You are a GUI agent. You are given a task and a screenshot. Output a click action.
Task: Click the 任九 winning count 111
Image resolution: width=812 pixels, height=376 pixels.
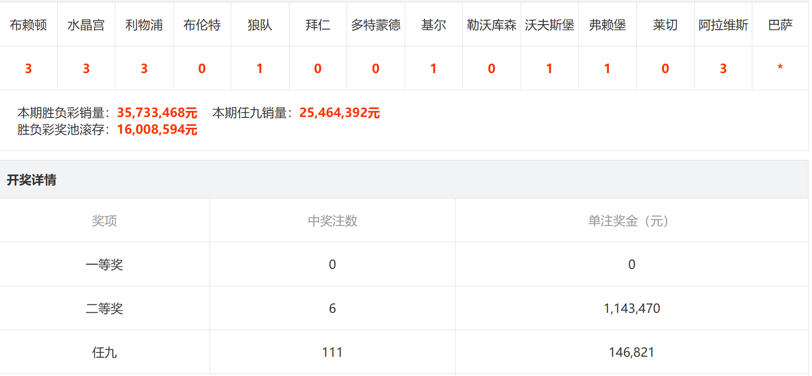point(332,352)
